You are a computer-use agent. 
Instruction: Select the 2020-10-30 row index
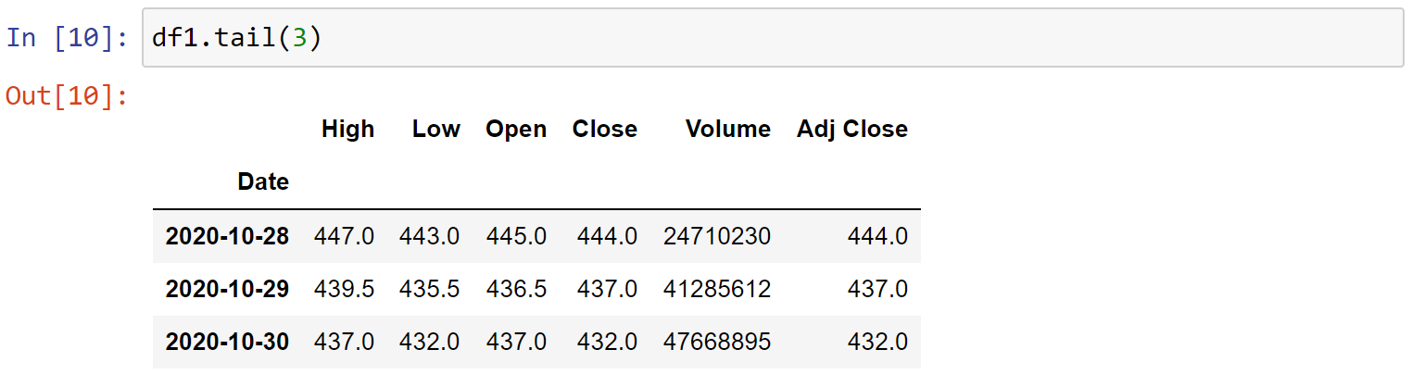(227, 342)
